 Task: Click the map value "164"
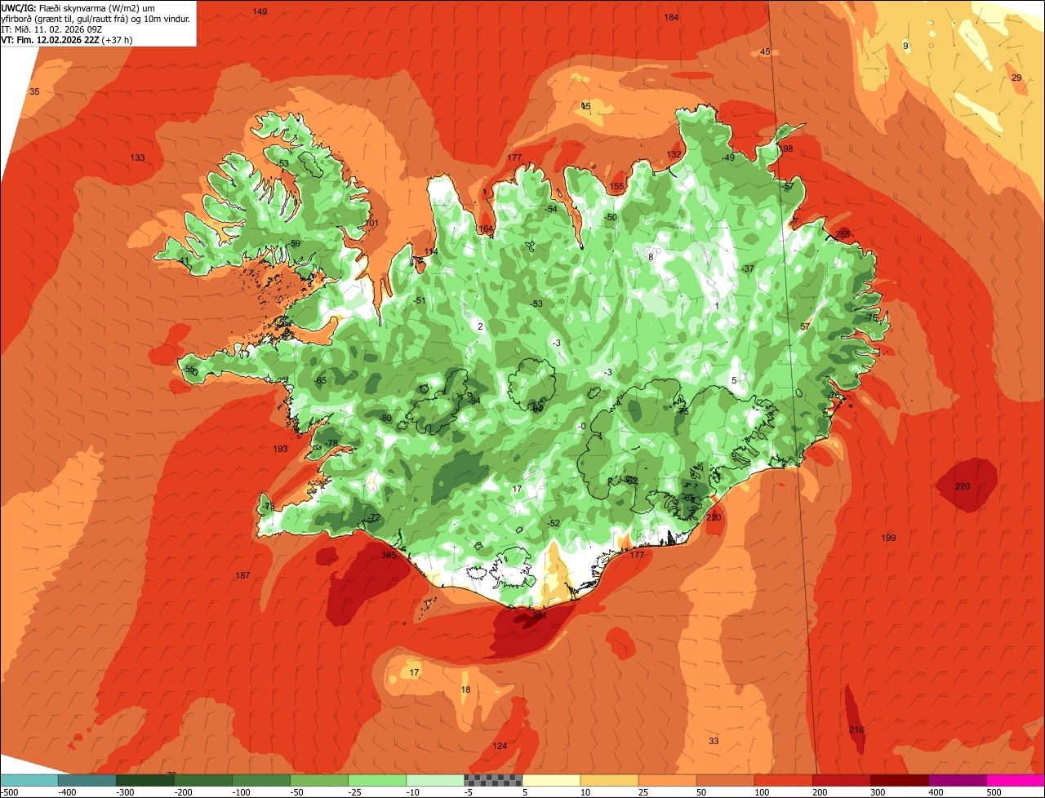pos(486,229)
